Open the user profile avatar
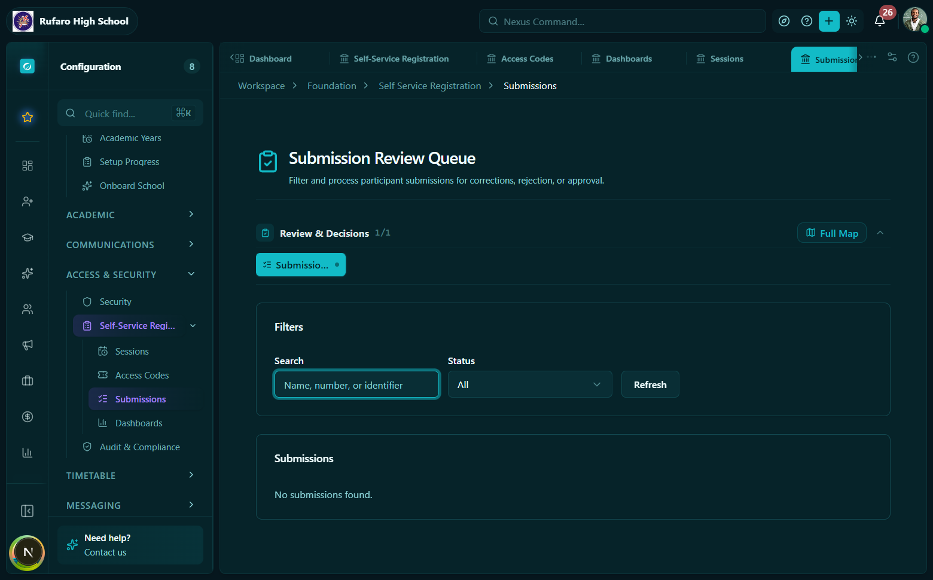Image resolution: width=933 pixels, height=580 pixels. 914,20
